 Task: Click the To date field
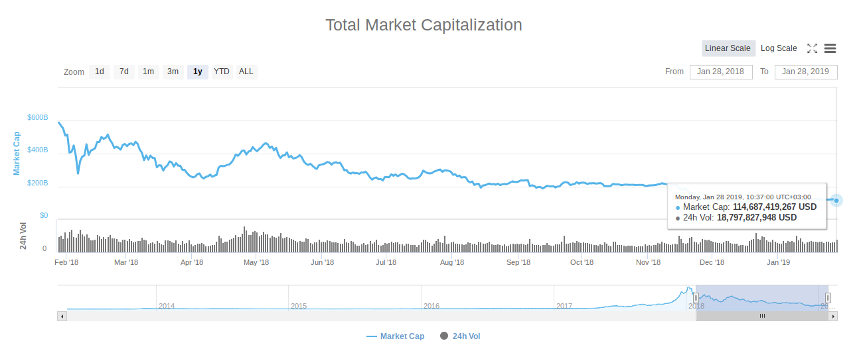(806, 72)
